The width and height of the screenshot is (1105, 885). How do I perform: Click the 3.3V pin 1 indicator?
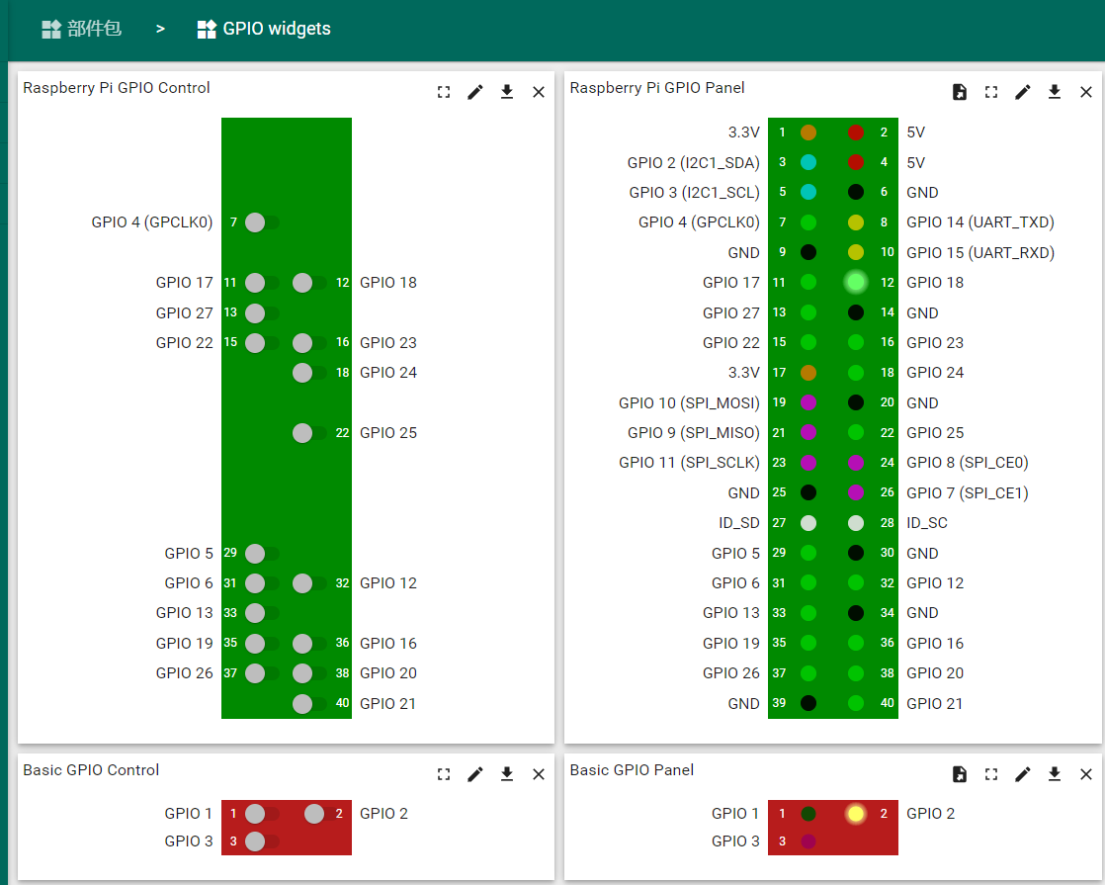coord(808,132)
